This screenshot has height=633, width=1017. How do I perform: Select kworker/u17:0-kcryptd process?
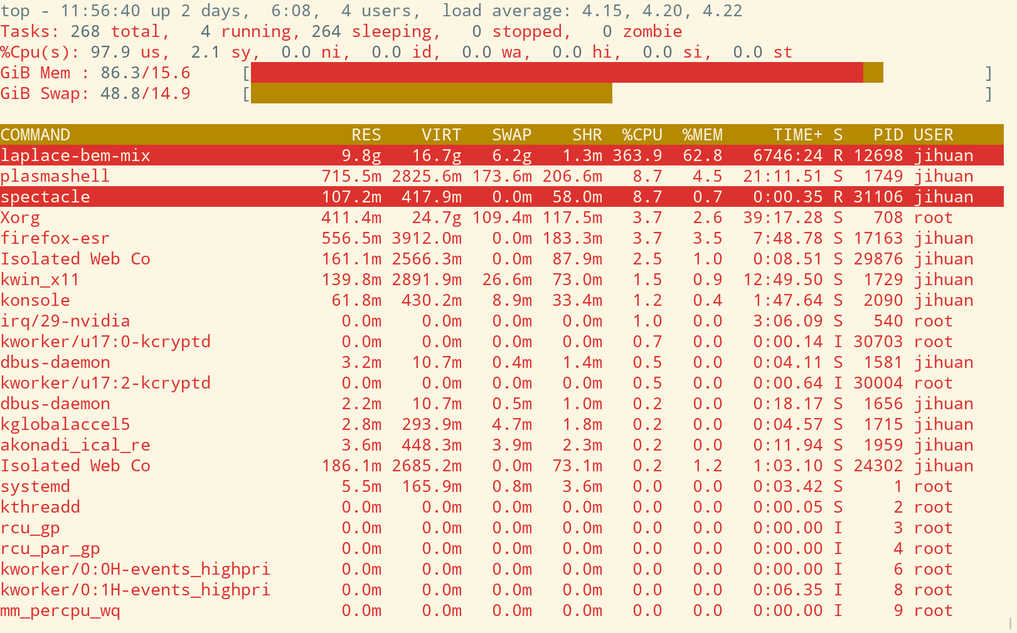coord(502,342)
